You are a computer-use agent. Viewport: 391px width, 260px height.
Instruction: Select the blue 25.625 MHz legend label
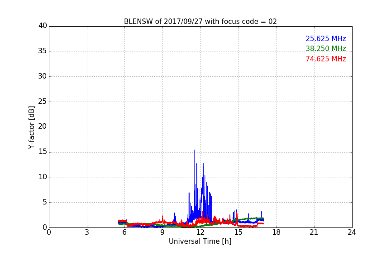pos(326,38)
